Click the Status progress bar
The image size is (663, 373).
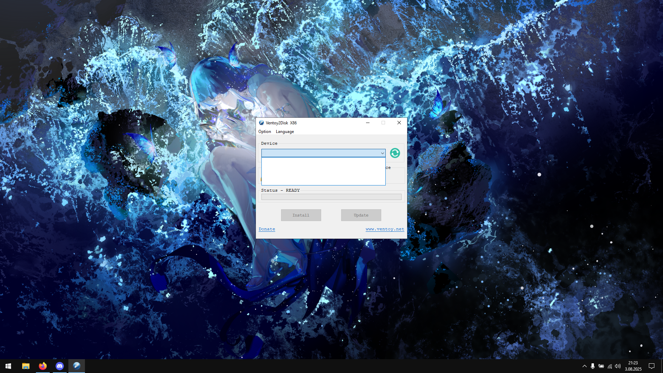tap(331, 197)
